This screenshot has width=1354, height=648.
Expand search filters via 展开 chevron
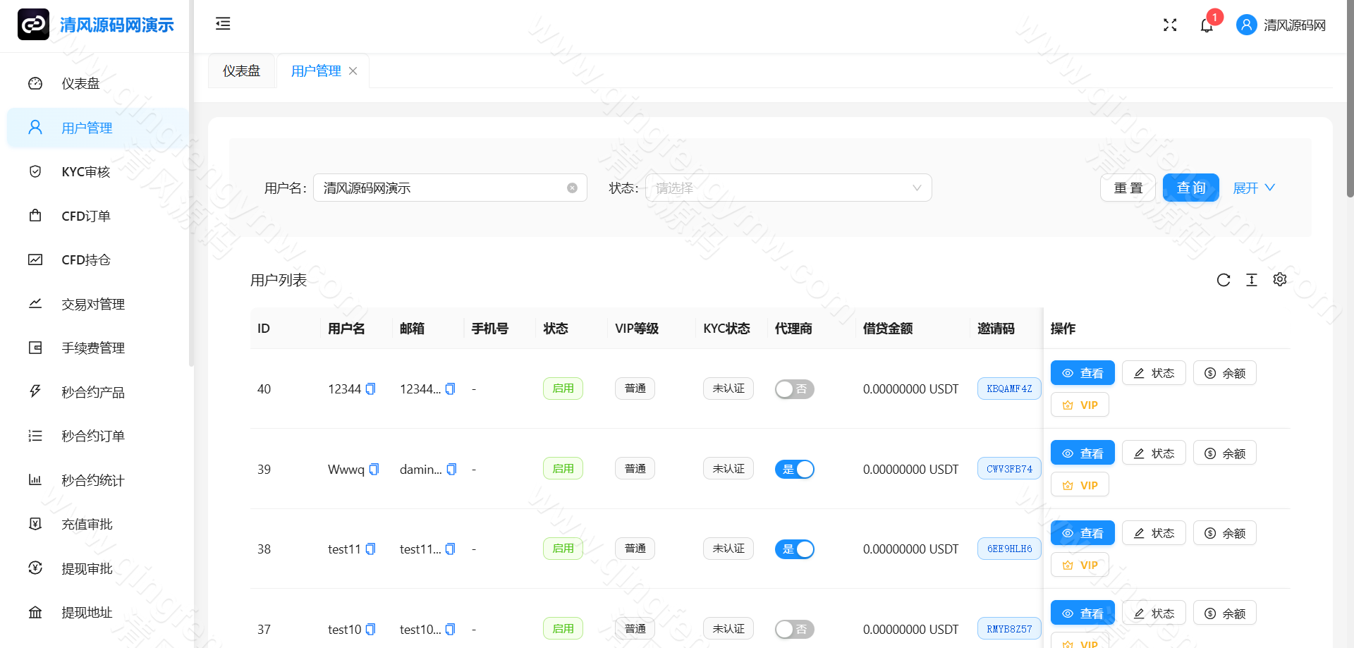tap(1254, 188)
